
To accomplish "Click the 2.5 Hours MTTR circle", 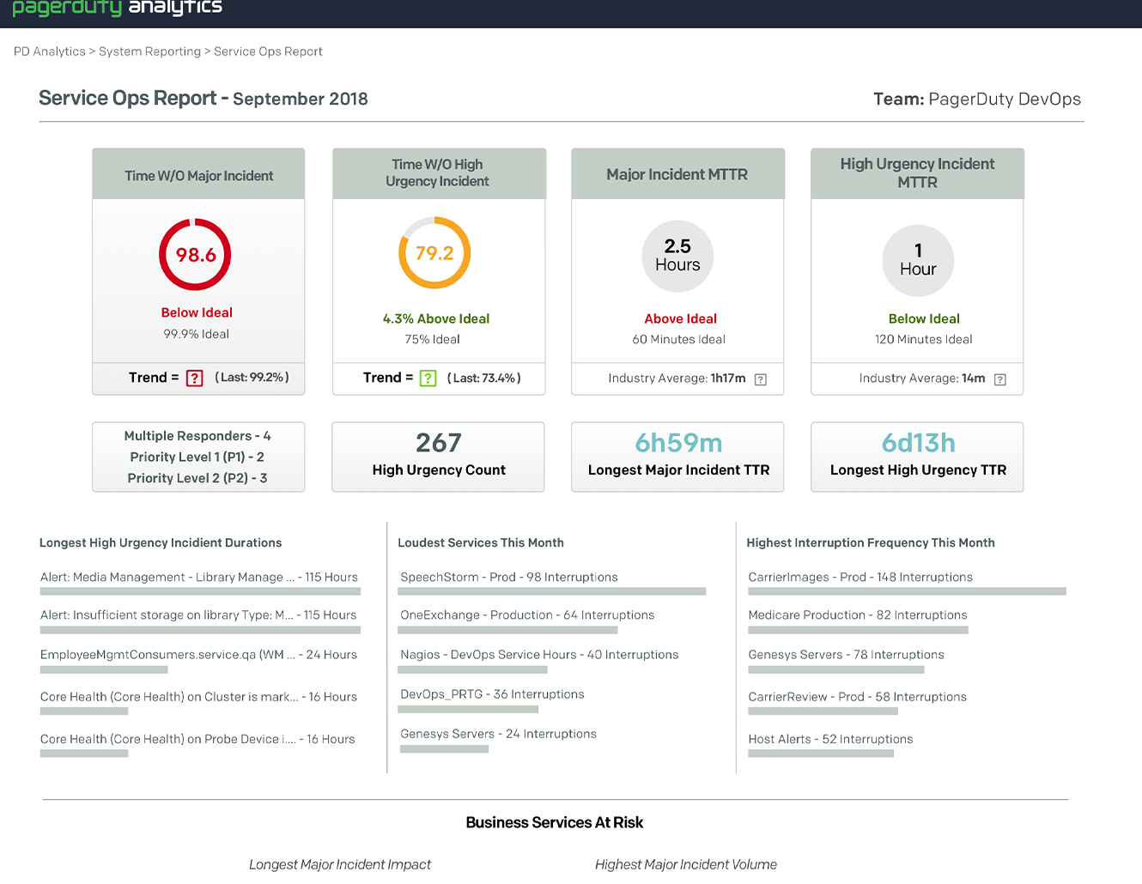I will point(677,256).
